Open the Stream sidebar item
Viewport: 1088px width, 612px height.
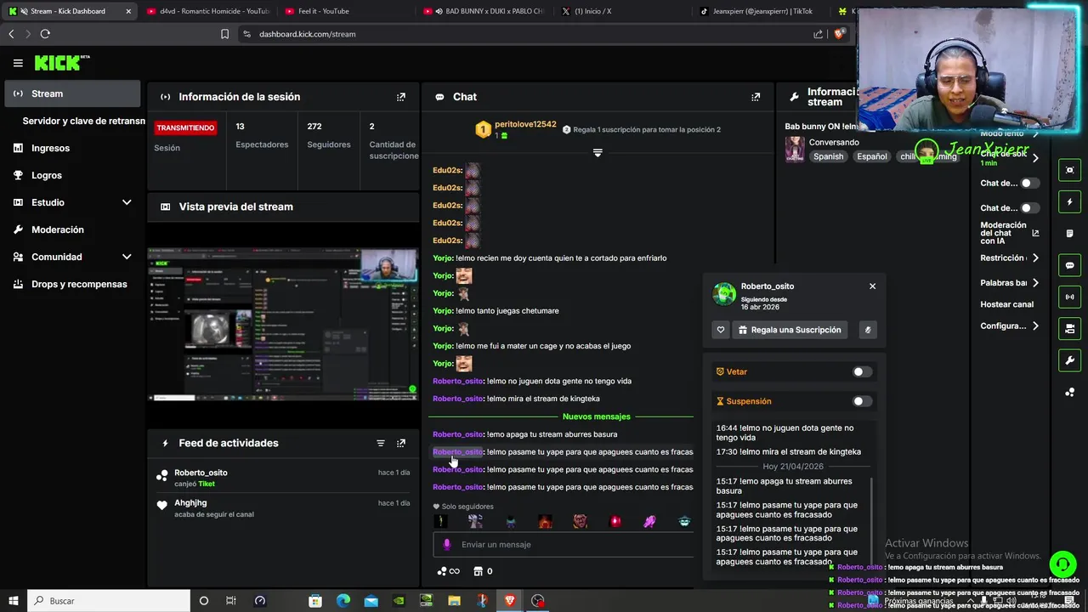point(72,93)
